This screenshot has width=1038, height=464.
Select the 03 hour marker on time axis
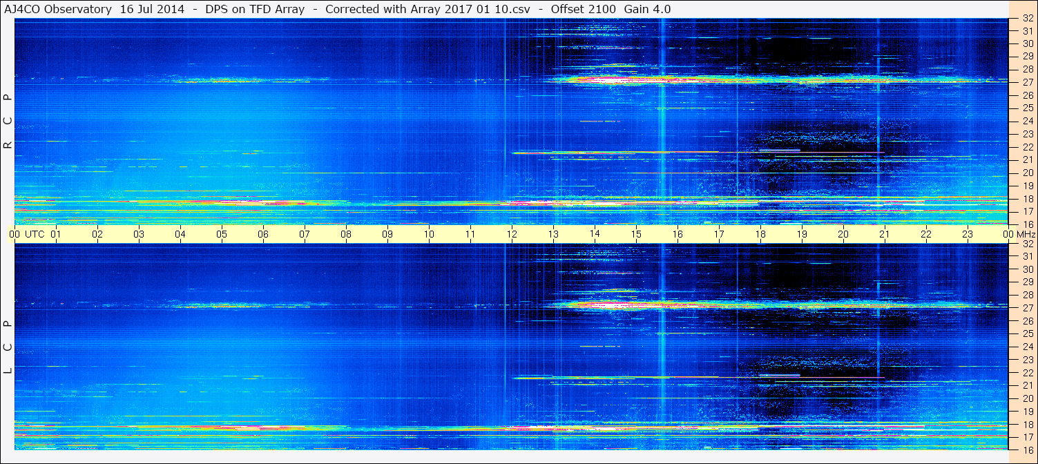[139, 234]
